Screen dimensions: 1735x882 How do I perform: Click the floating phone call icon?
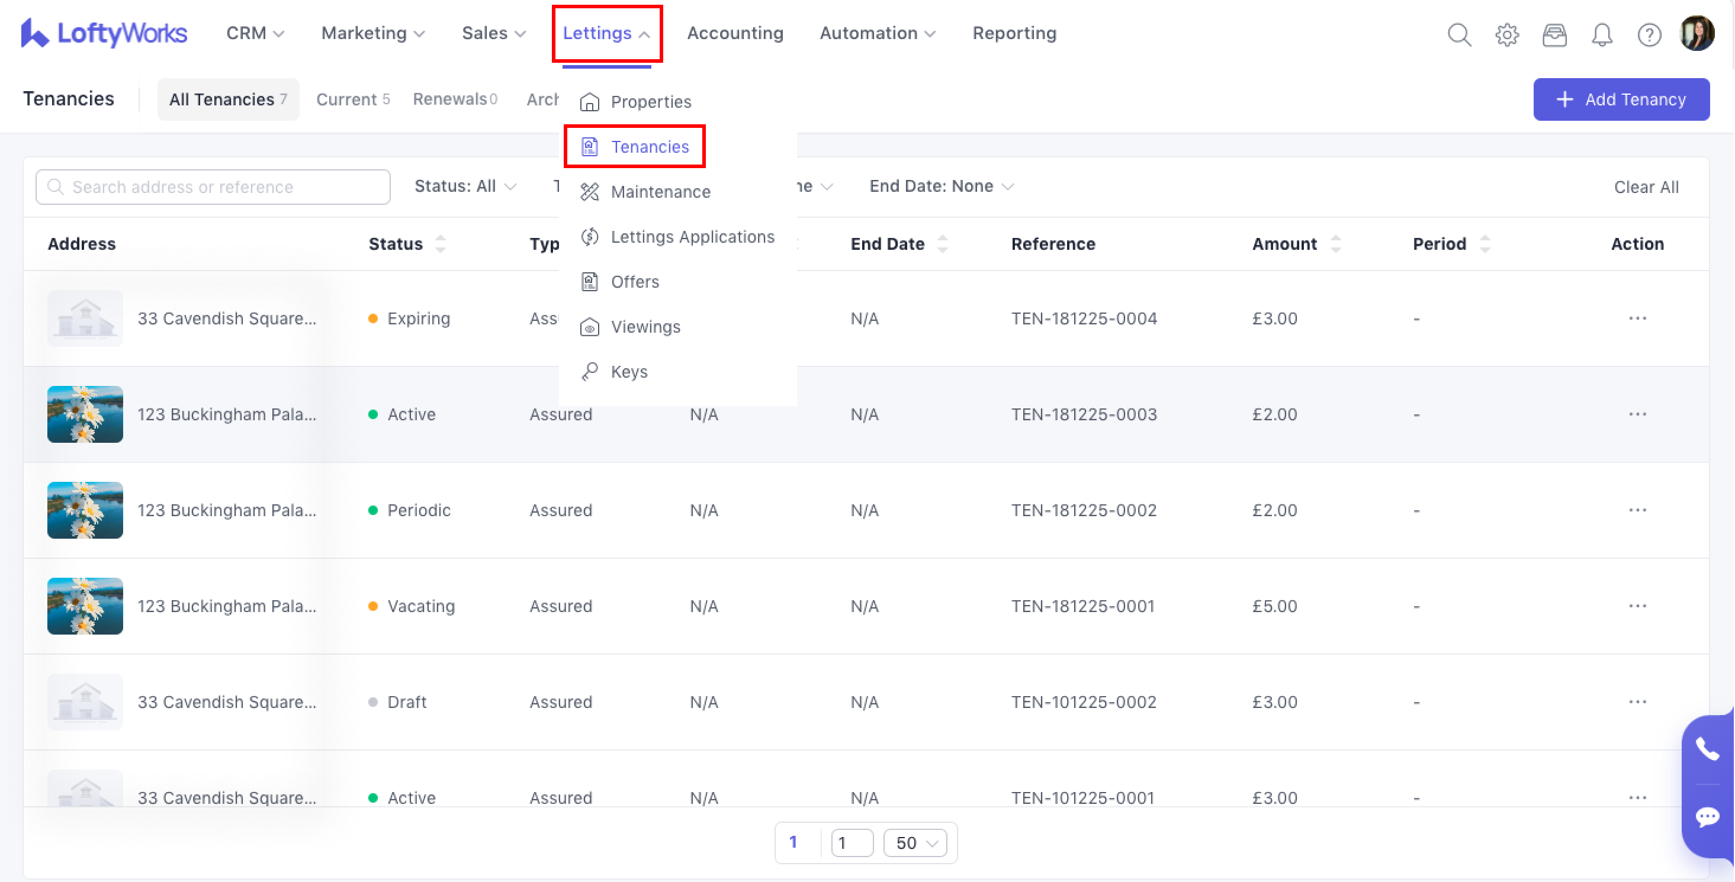click(x=1707, y=749)
